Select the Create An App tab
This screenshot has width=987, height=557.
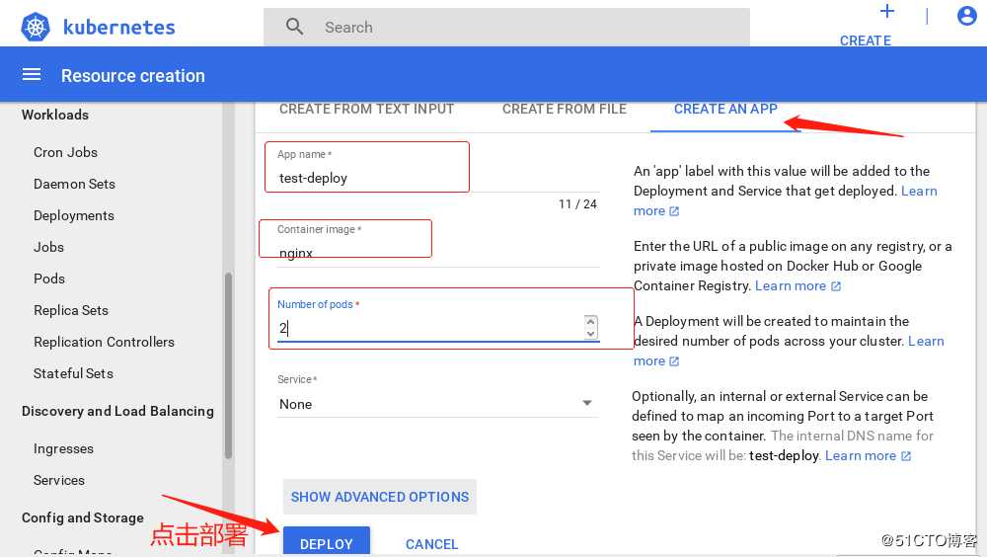(725, 109)
